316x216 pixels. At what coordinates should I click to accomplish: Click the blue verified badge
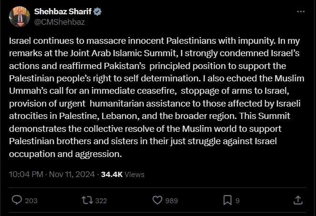tap(98, 12)
